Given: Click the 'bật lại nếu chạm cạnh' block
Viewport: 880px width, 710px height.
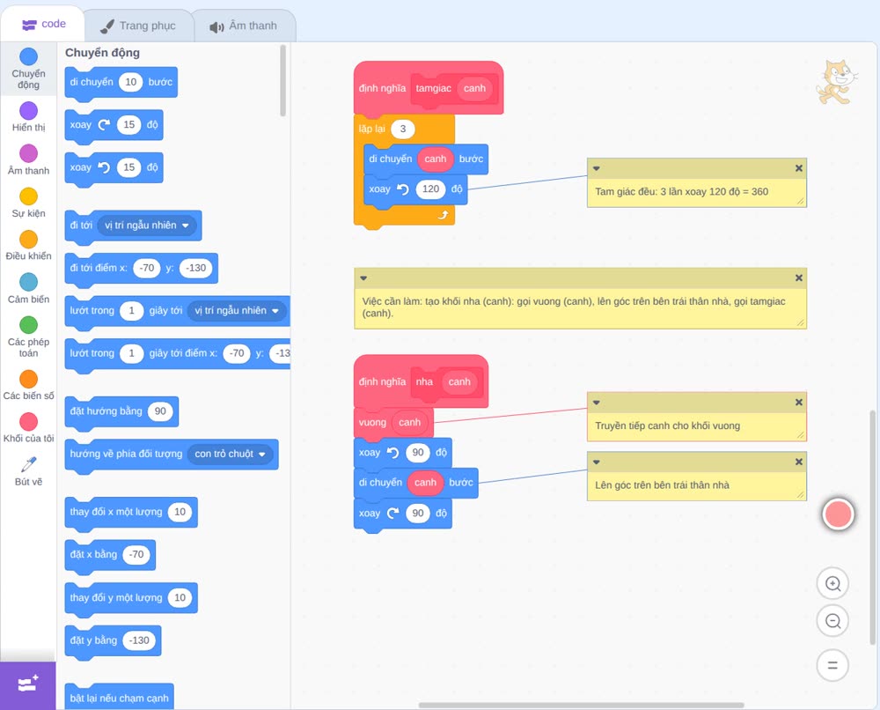Looking at the screenshot, I should point(120,698).
